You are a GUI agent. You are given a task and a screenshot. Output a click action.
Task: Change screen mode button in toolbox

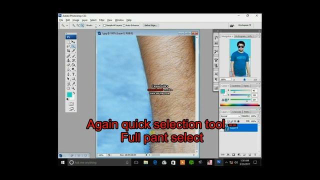[71, 109]
